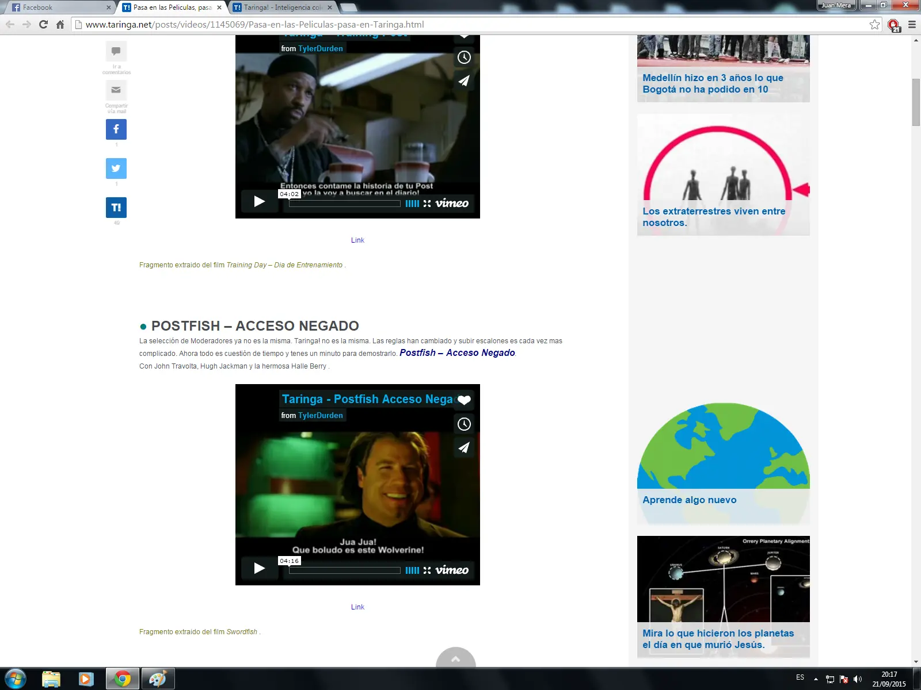Click the ES language indicator in tray

pos(800,678)
